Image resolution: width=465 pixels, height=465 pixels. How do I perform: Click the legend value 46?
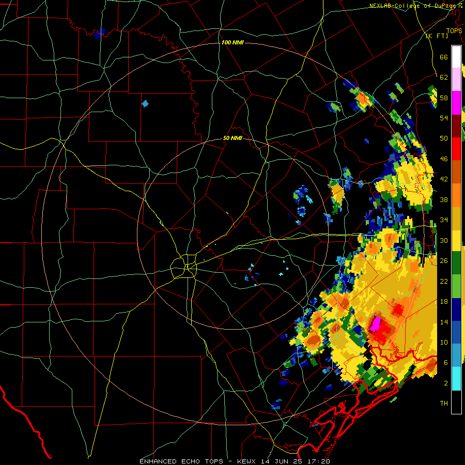click(x=444, y=159)
